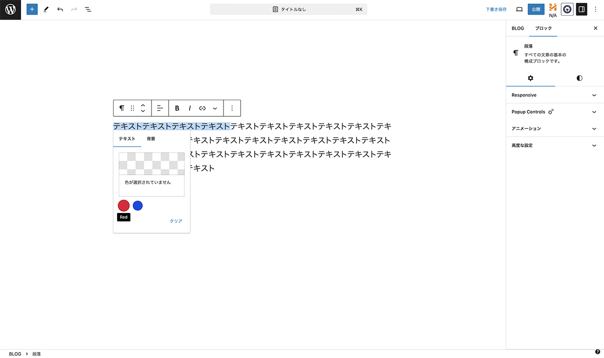The height and width of the screenshot is (358, 604).
Task: Open the preview device view icon
Action: [519, 9]
